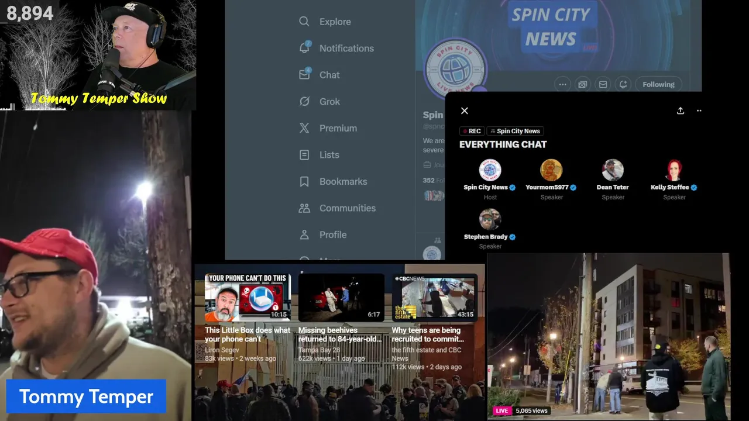
Task: Open the Spin City News host avatar
Action: click(x=490, y=170)
